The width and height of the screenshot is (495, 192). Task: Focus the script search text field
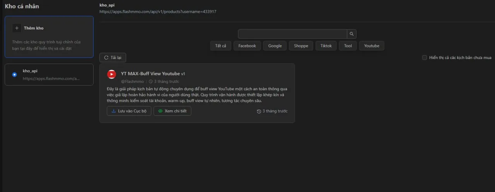[x=292, y=34]
